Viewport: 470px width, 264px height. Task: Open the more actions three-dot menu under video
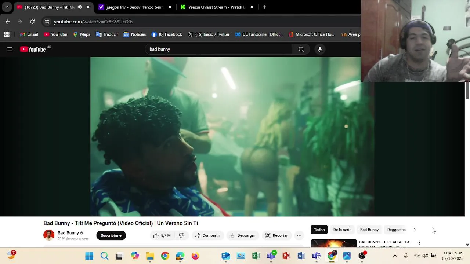299,235
